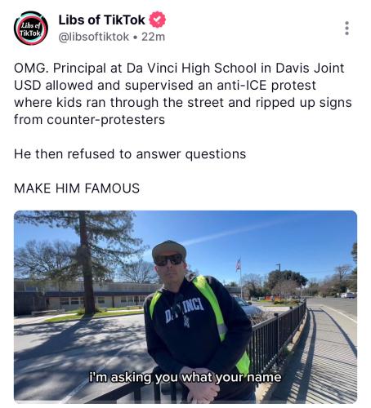Viewport: 371px width, 408px height.
Task: Click the video subtitle "i'm asking you what your name"
Action: click(x=185, y=377)
